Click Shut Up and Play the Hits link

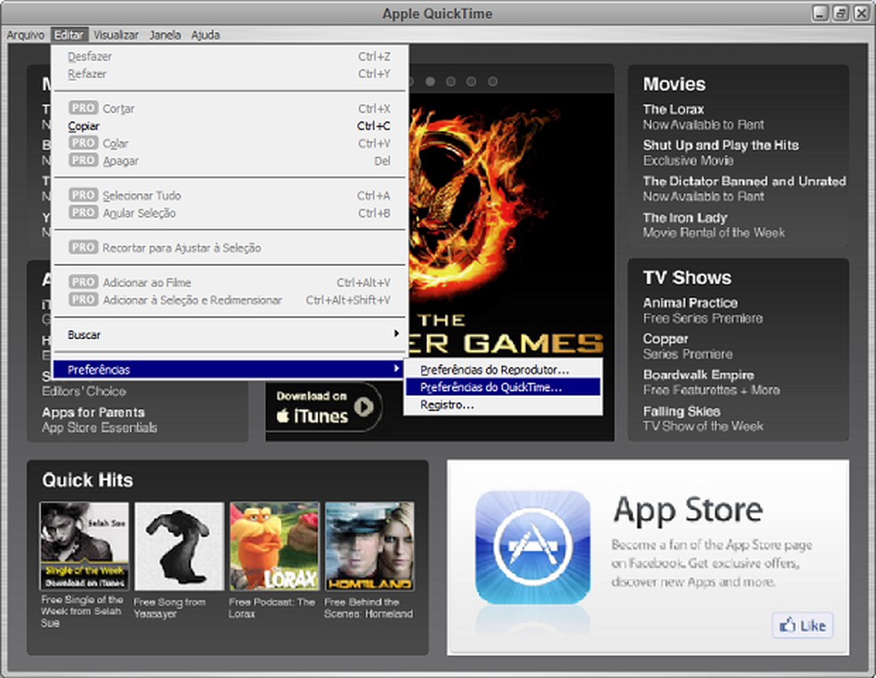[719, 145]
